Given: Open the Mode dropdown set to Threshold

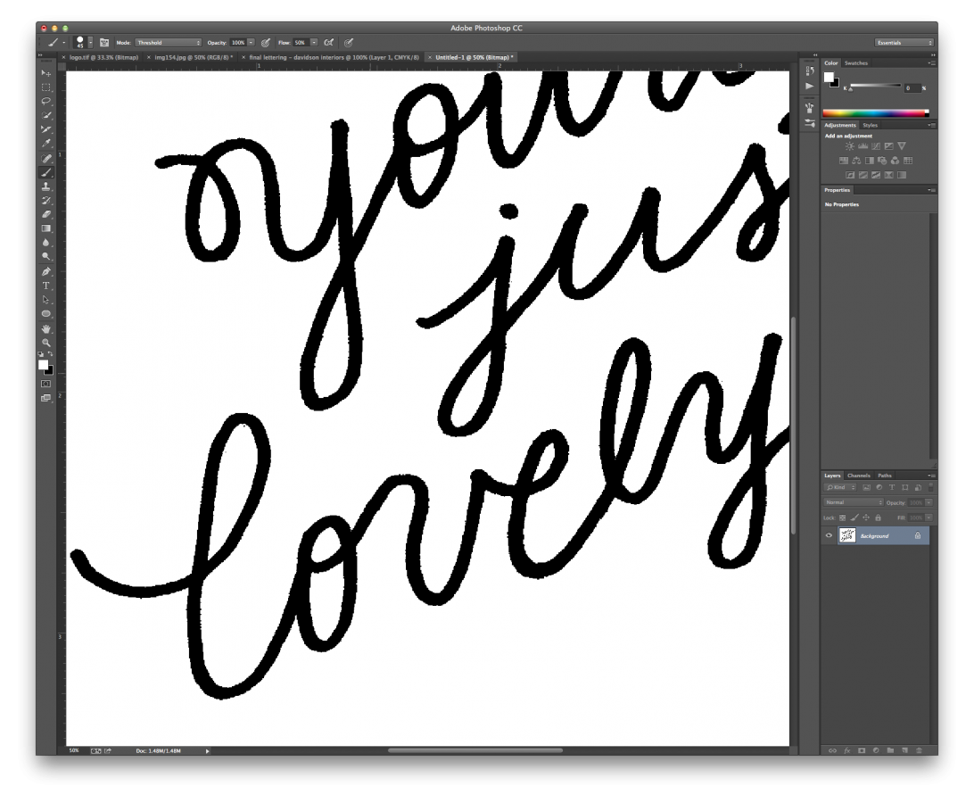Looking at the screenshot, I should tap(168, 42).
